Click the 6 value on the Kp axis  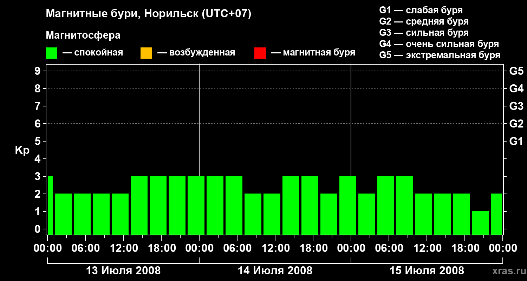38,124
